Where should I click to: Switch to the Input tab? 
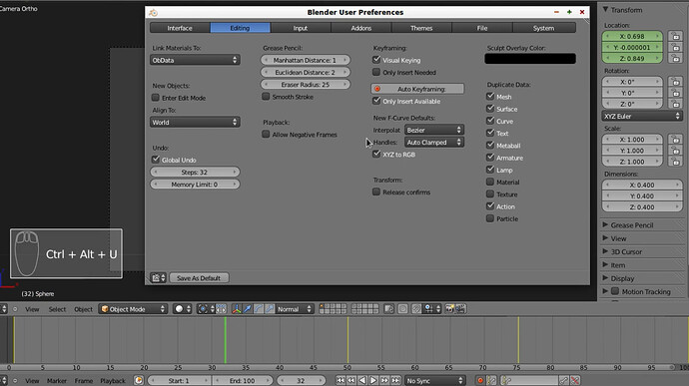coord(301,28)
